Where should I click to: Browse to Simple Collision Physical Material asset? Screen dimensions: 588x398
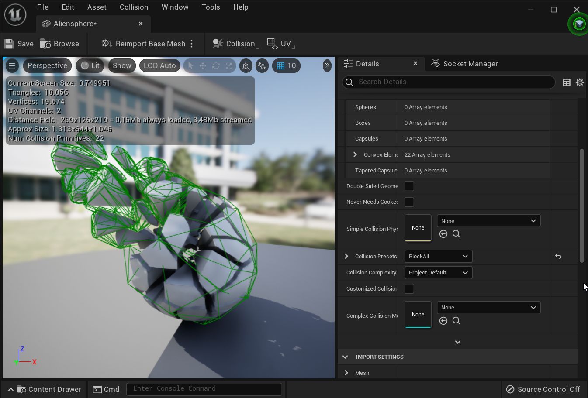457,234
